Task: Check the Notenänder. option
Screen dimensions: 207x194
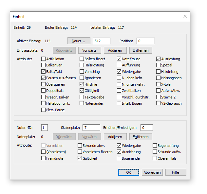Action: [82, 103]
